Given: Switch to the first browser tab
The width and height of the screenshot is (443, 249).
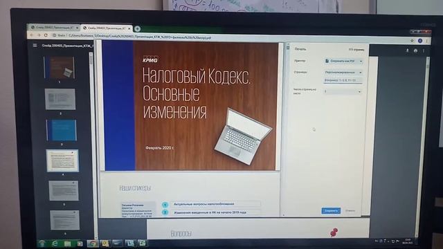Looking at the screenshot, I should [54, 28].
